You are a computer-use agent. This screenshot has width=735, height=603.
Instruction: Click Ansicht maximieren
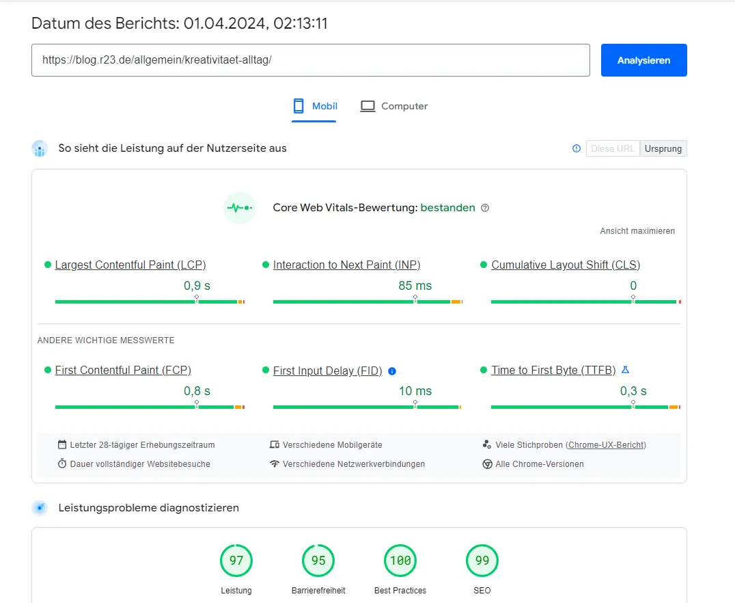tap(637, 231)
